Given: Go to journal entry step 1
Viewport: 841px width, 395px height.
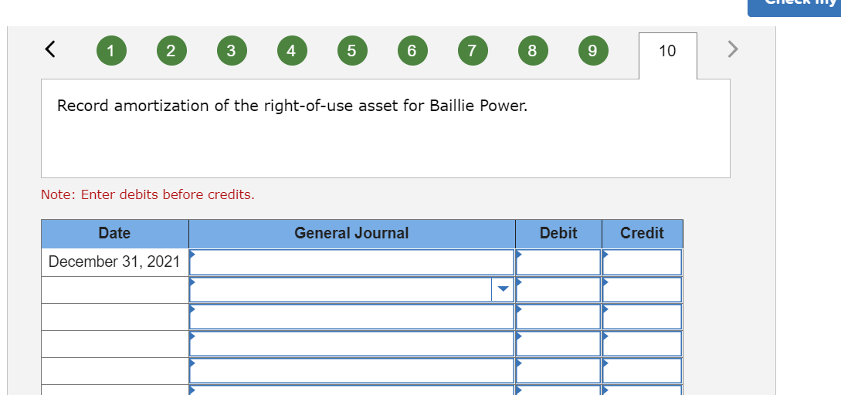Looking at the screenshot, I should [110, 51].
